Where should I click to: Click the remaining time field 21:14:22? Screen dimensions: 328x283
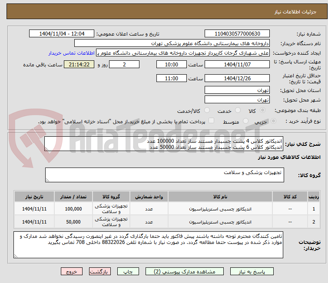click(79, 64)
